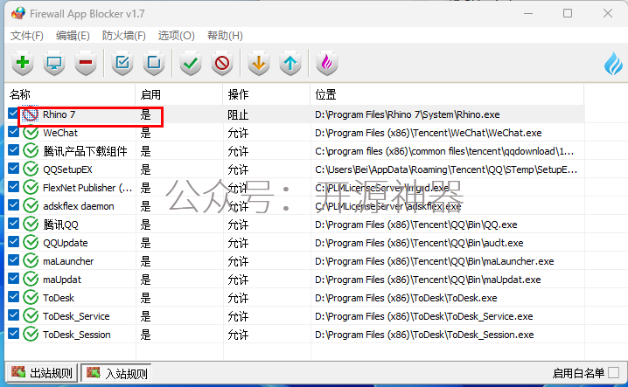Switch to the 入站规则 tab
Viewport: 628px width, 387px height.
[116, 373]
